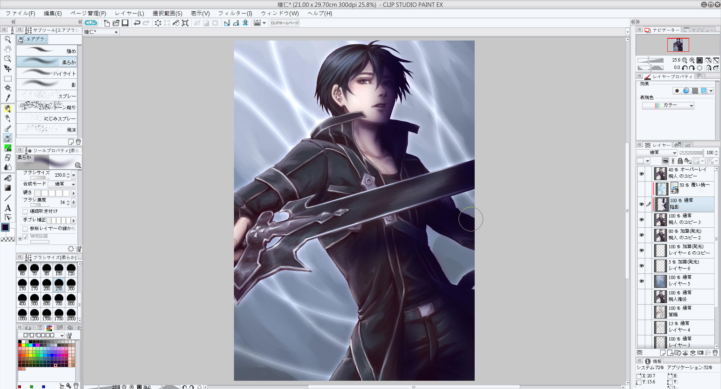Rotate navigator view left

685,68
